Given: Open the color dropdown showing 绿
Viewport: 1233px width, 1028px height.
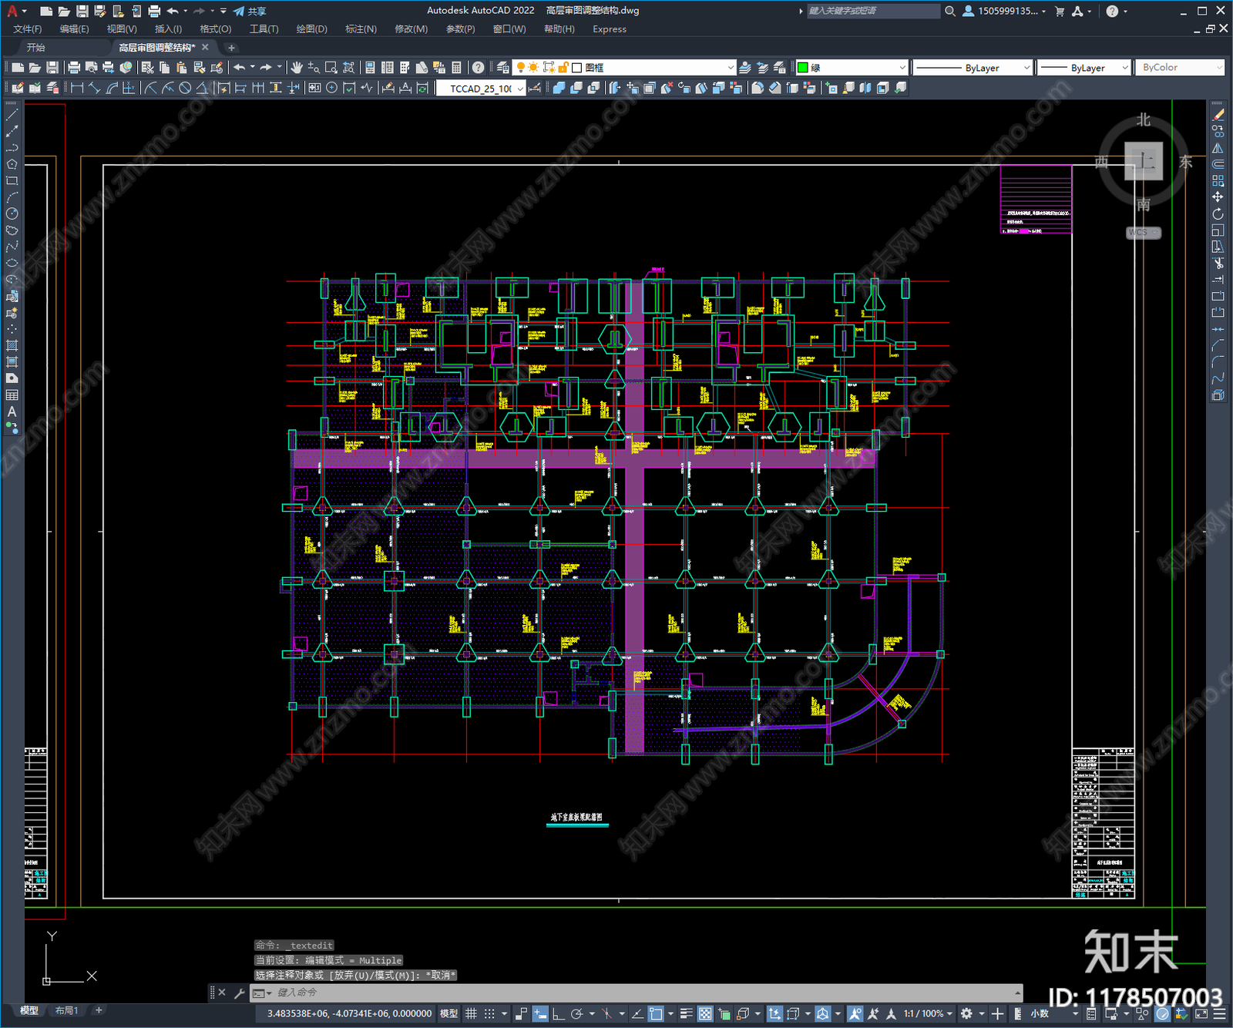Looking at the screenshot, I should point(852,68).
